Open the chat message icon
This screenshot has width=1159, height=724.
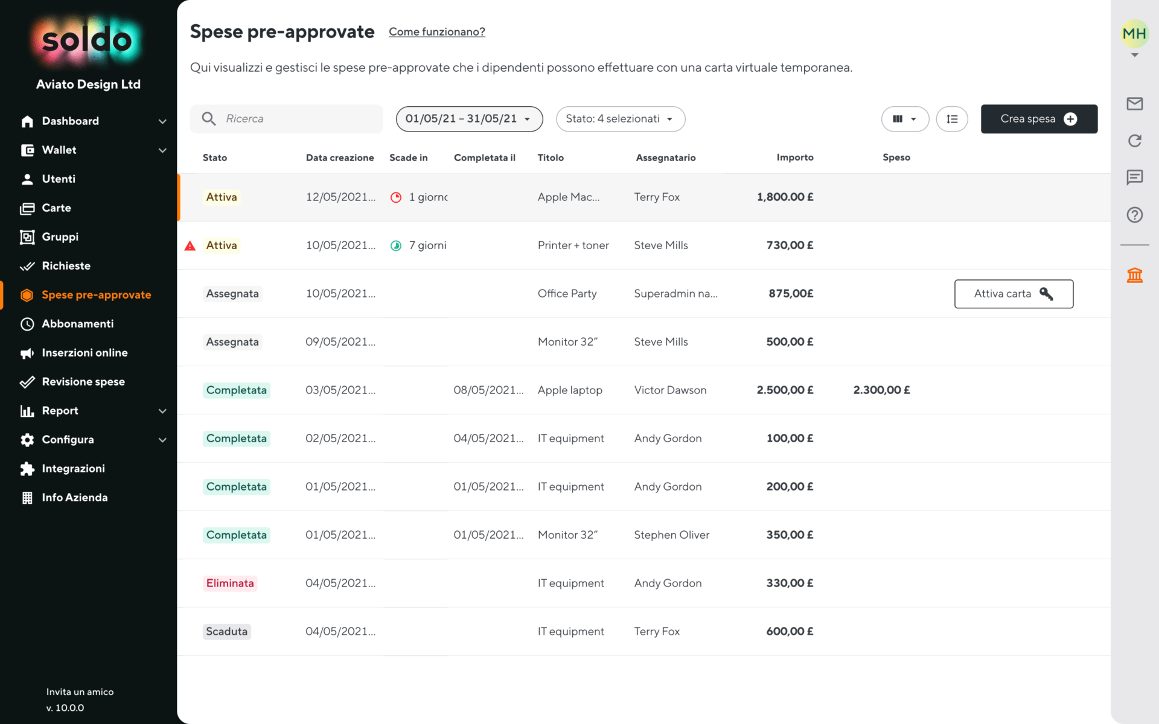[1134, 177]
